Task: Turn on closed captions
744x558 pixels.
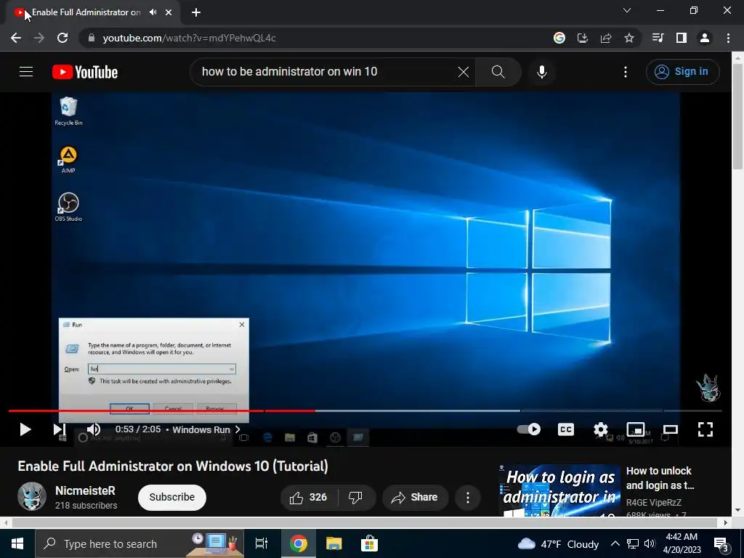Action: 565,429
